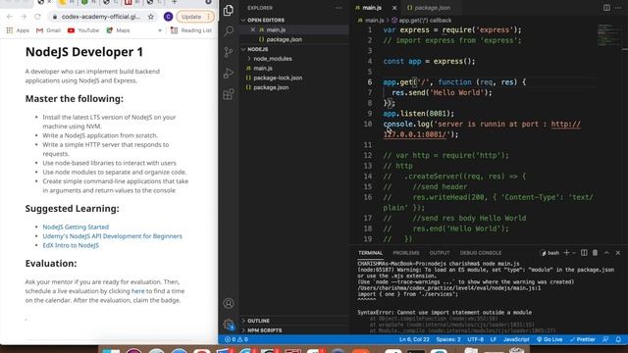The height and width of the screenshot is (353, 628).
Task: Close the terminal panel
Action: point(618,253)
